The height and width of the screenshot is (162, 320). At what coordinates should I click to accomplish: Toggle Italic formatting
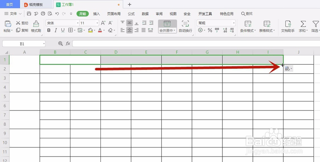point(56,30)
